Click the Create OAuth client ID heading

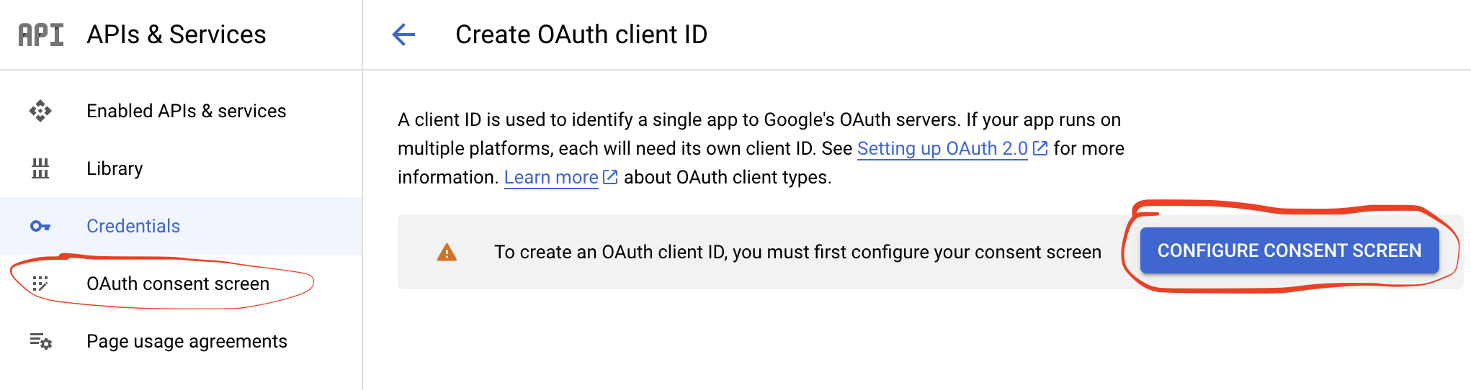(581, 35)
